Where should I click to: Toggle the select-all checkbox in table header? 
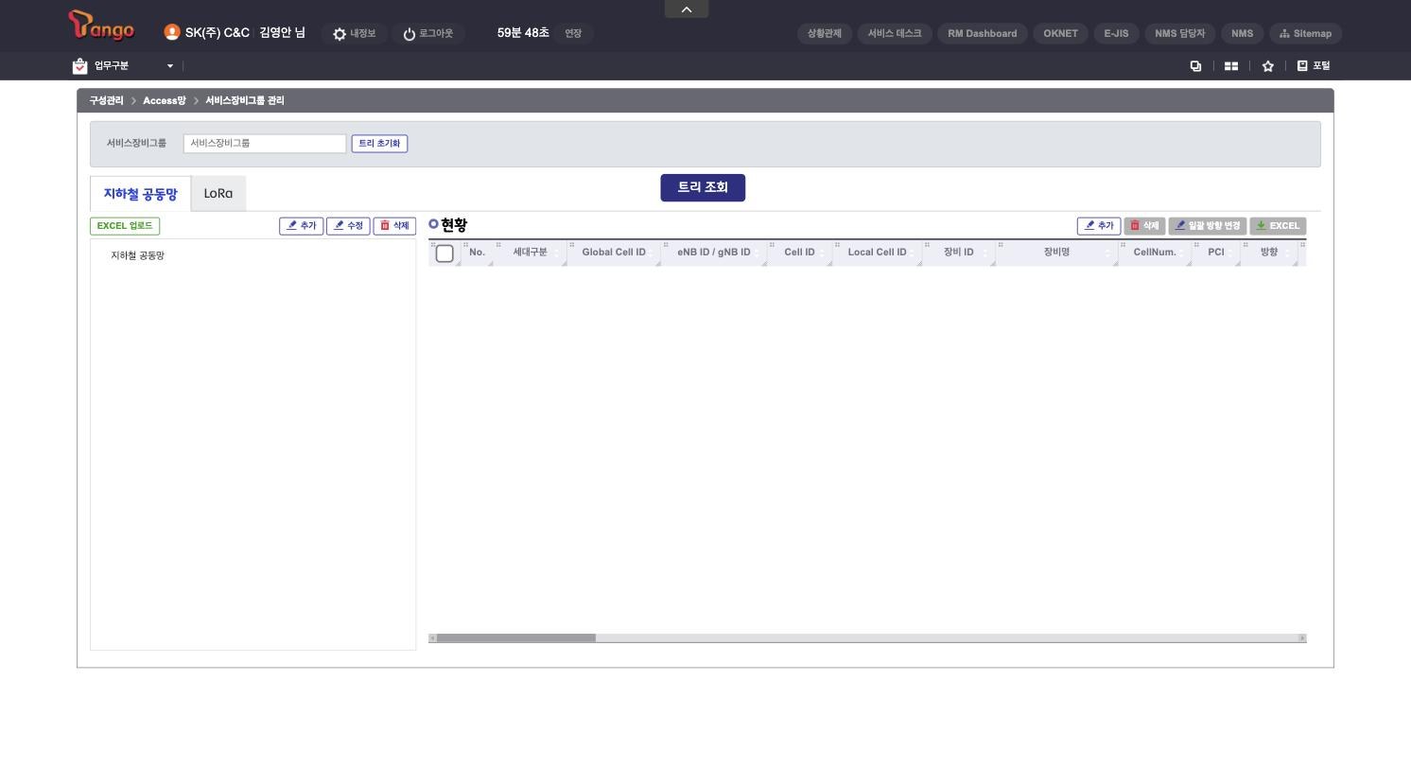(x=444, y=253)
